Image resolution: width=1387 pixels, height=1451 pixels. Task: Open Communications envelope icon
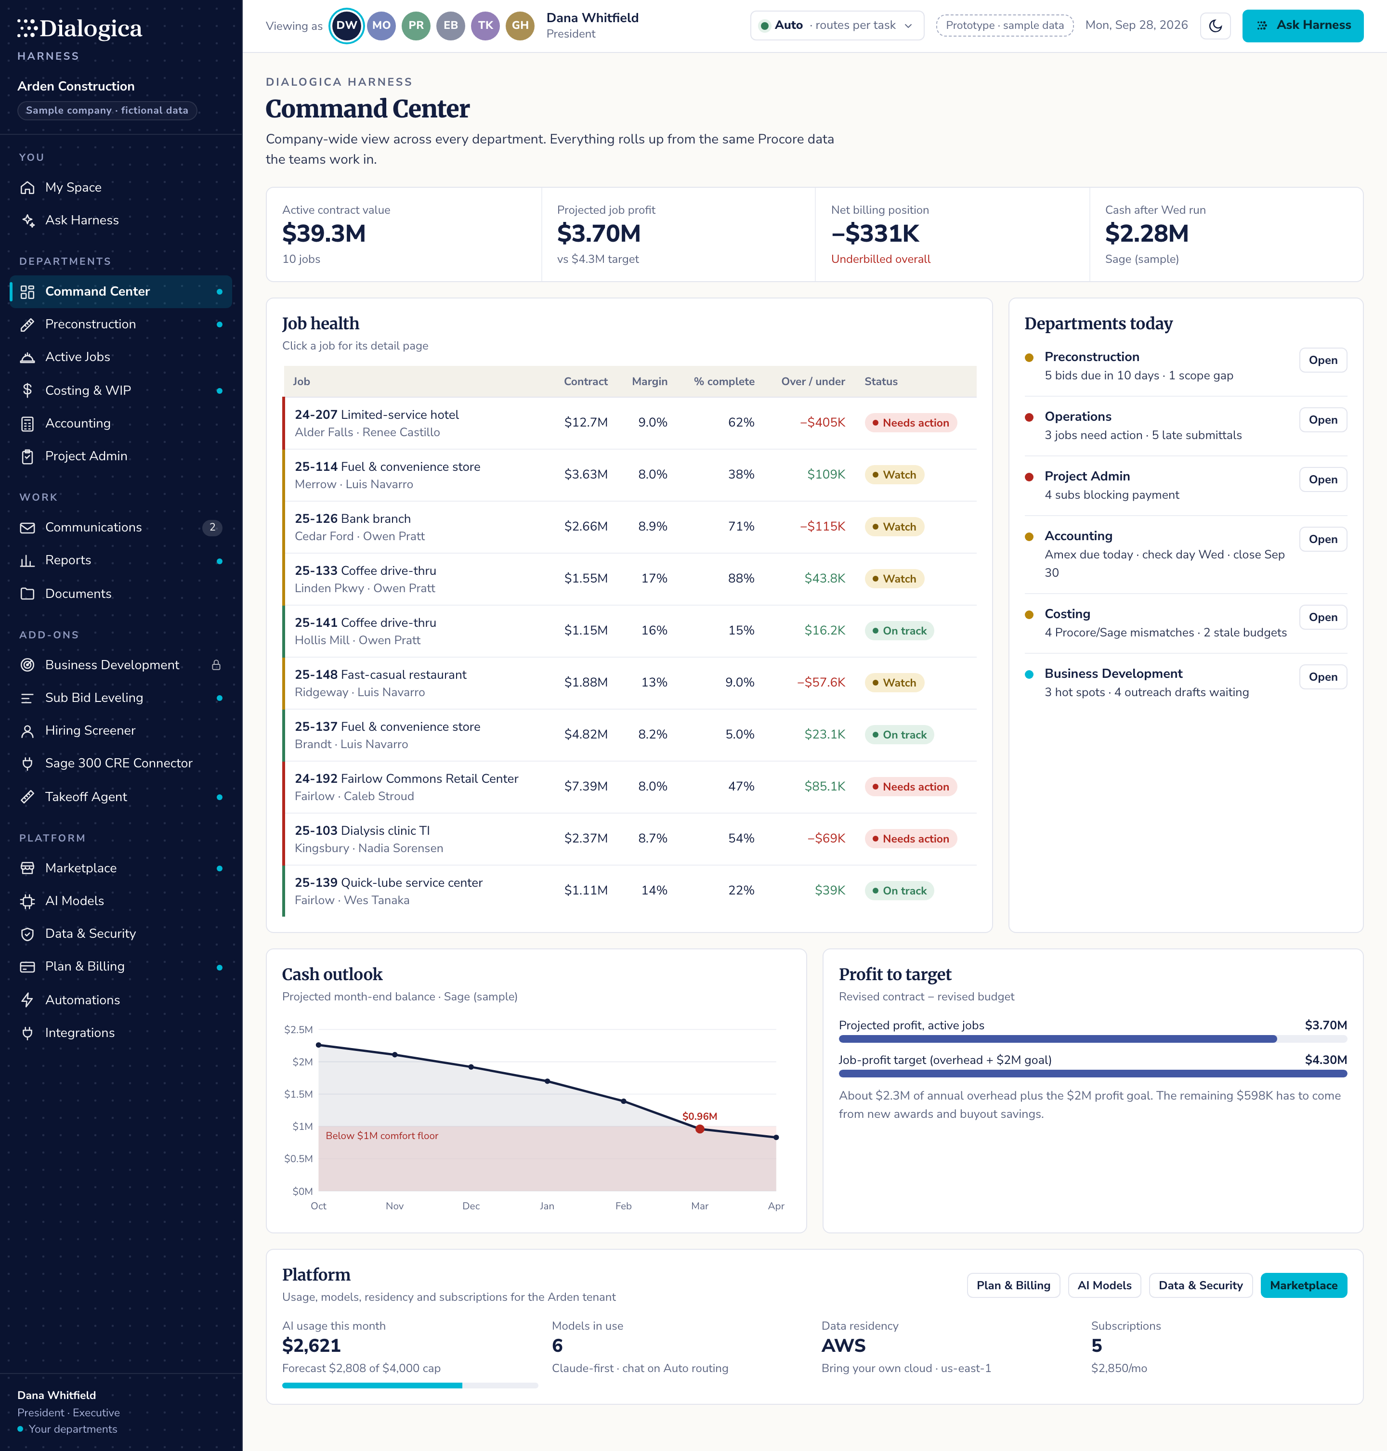[x=27, y=528]
